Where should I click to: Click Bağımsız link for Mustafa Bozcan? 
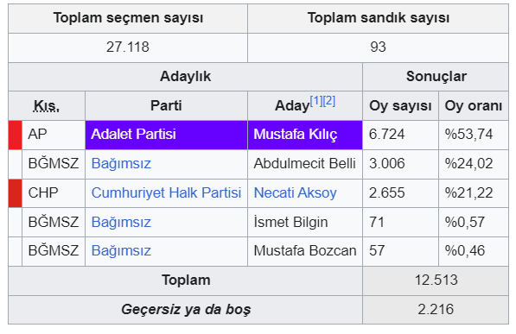coord(121,251)
